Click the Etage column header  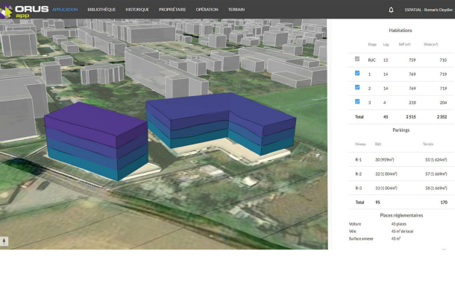coord(372,45)
